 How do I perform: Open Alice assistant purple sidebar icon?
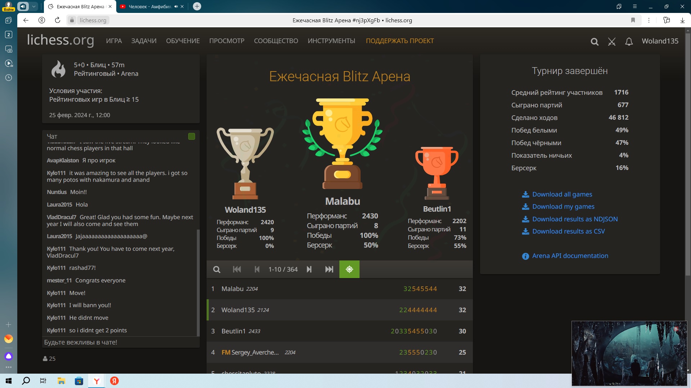coord(9,356)
